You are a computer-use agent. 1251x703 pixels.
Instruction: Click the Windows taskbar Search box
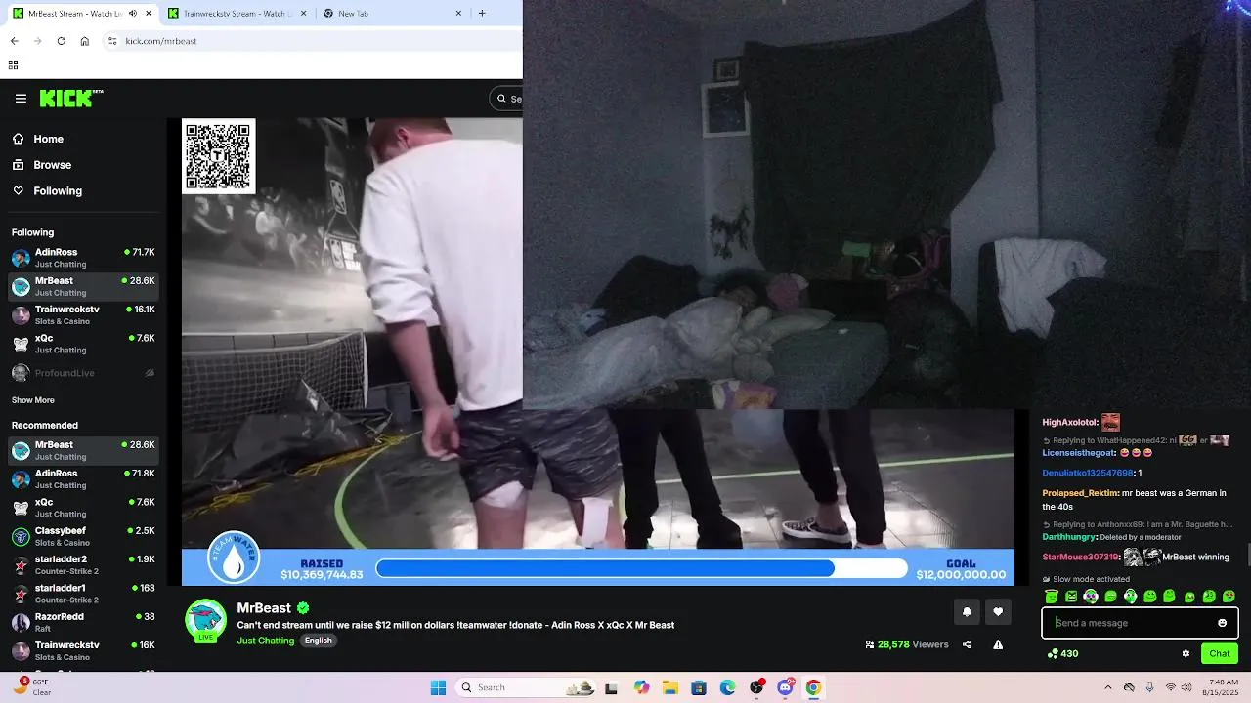(x=526, y=687)
